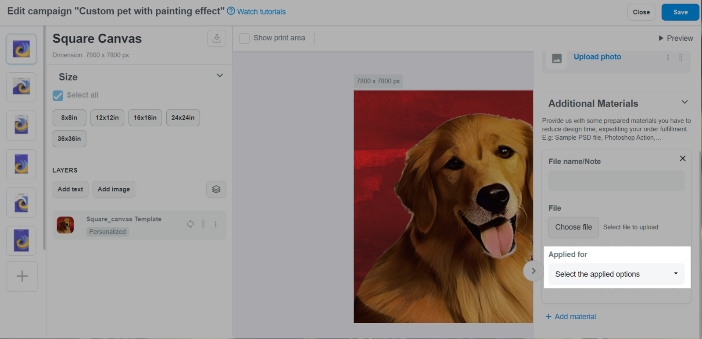Click the Add material link
Viewport: 702px width, 339px height.
point(571,317)
